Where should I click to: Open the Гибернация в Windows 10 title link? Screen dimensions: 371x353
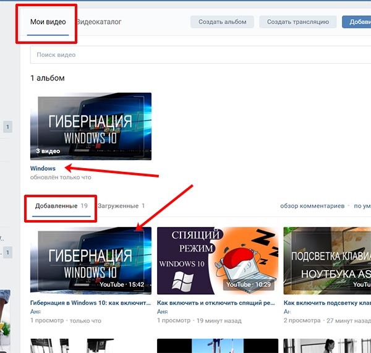[90, 303]
